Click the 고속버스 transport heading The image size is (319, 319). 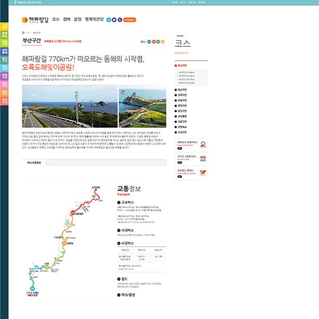point(125,202)
